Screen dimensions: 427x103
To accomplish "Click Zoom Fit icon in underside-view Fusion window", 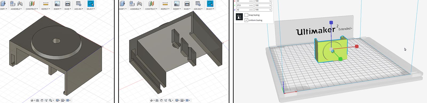I will [170, 100].
